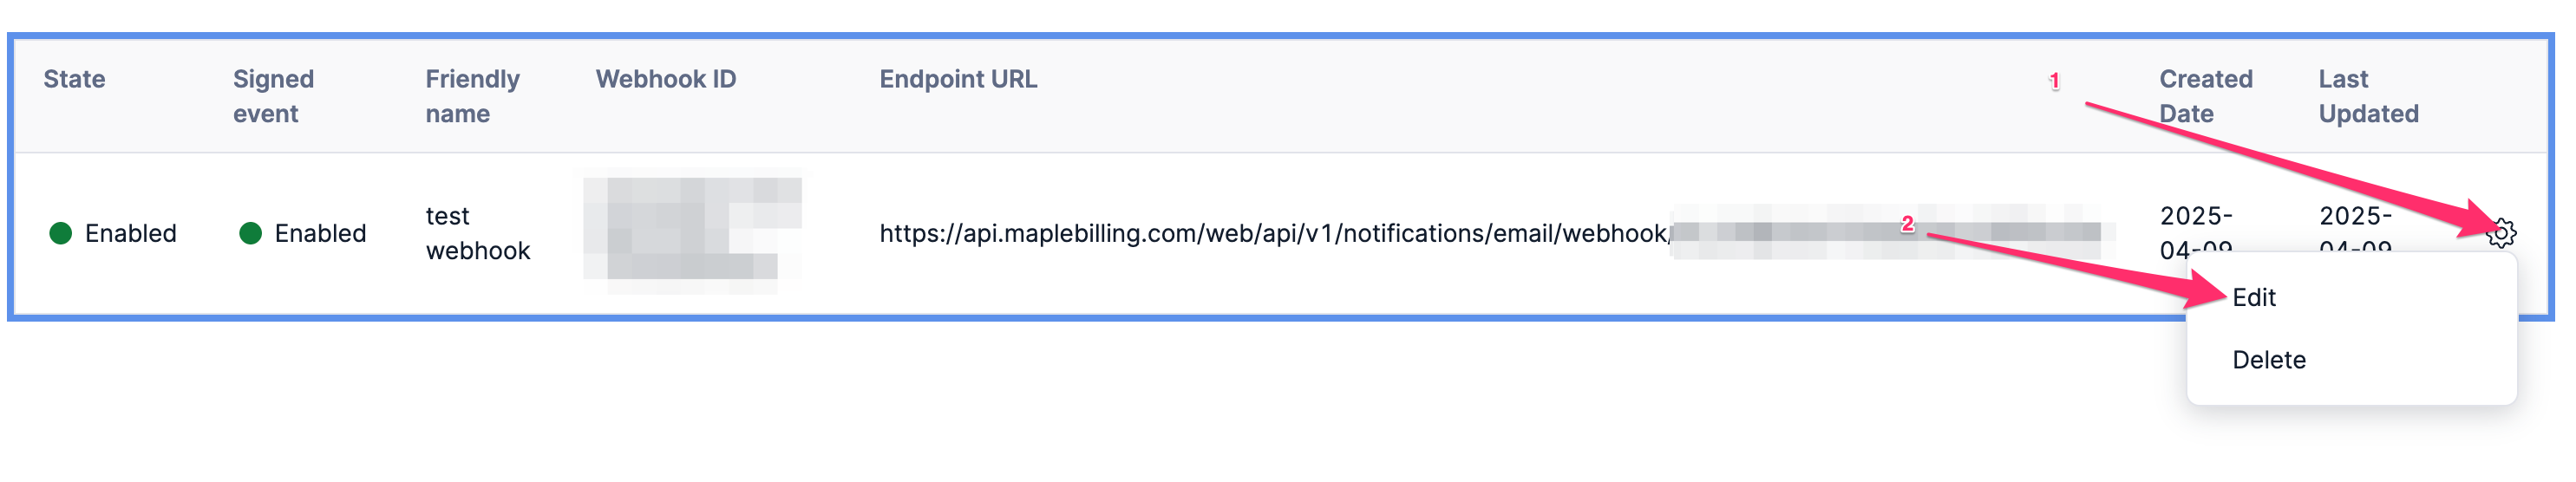
Task: Click the State column header
Action: [74, 79]
